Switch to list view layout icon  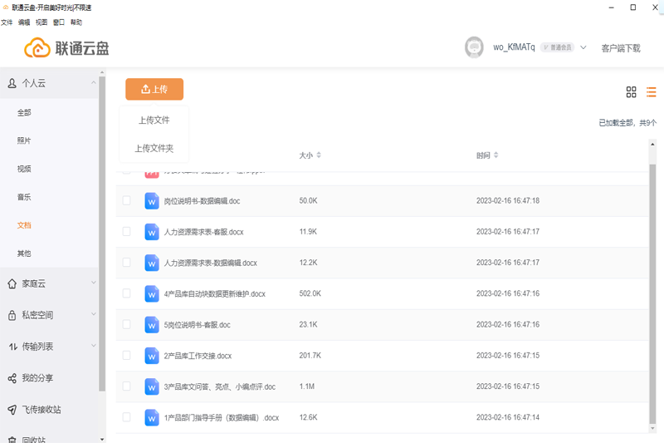(x=652, y=91)
